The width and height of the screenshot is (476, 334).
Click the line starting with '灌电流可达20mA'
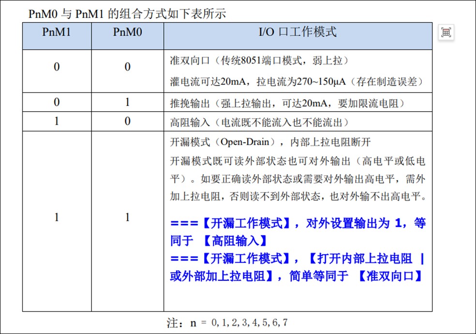click(x=297, y=82)
